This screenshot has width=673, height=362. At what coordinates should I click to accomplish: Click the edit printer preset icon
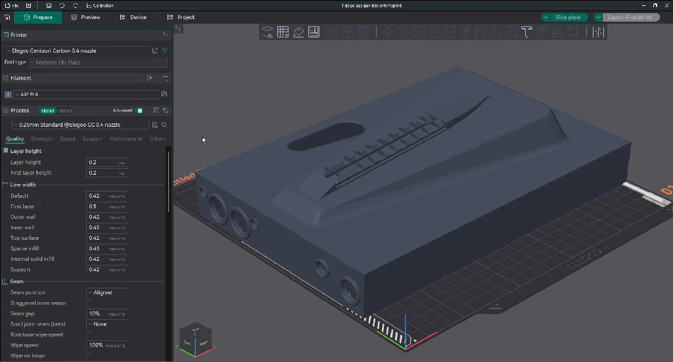click(x=155, y=51)
